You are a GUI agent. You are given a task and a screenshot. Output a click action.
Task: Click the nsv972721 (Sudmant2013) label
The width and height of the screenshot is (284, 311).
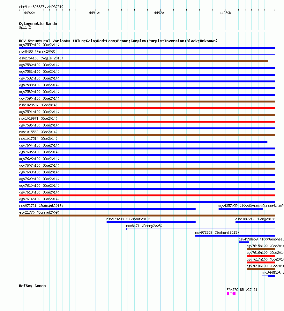point(41,206)
